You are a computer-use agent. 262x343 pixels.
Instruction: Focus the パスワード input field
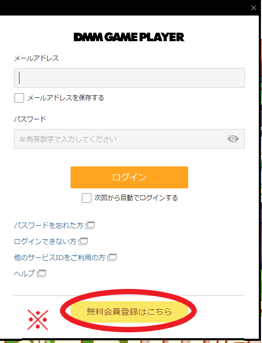[129, 139]
